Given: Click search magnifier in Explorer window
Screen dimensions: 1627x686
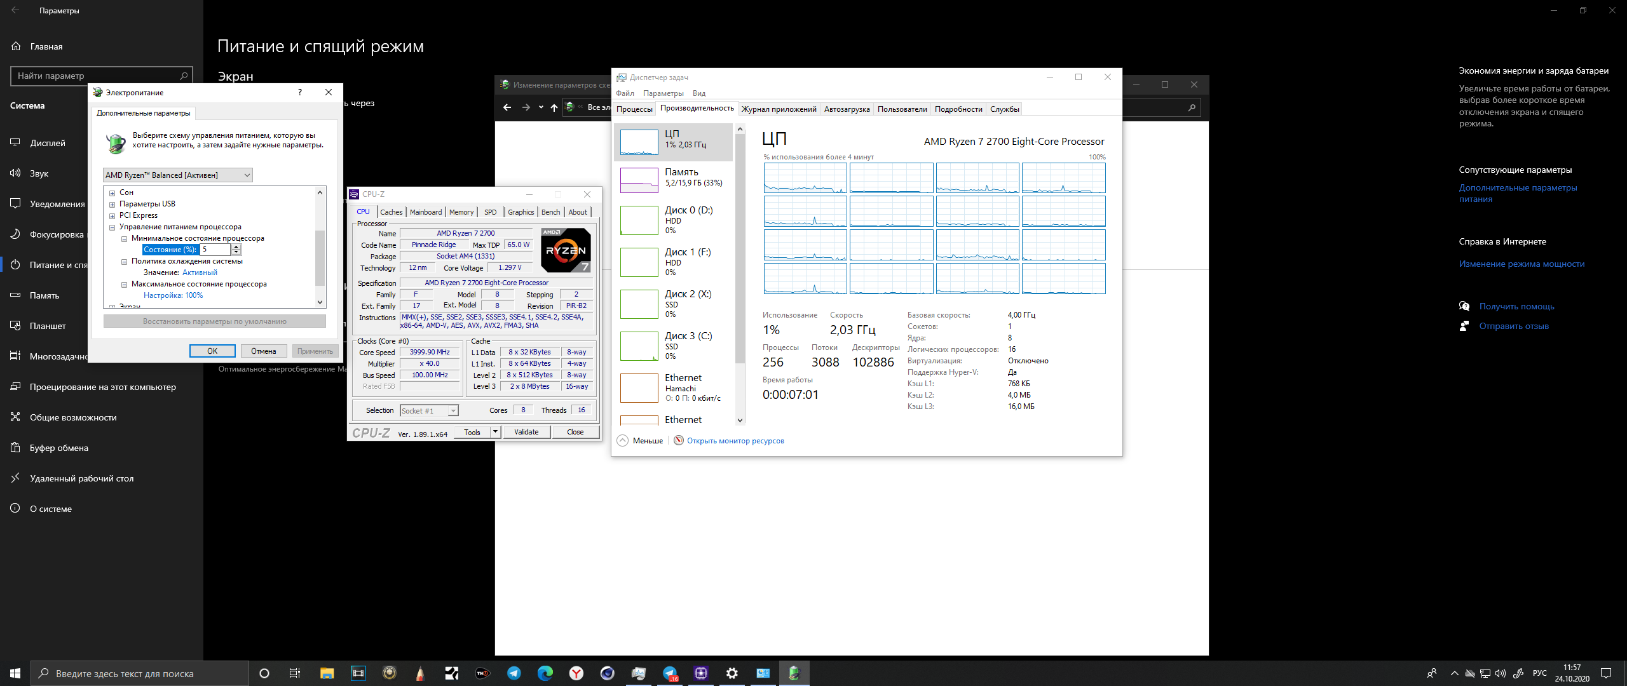Looking at the screenshot, I should (x=1192, y=107).
